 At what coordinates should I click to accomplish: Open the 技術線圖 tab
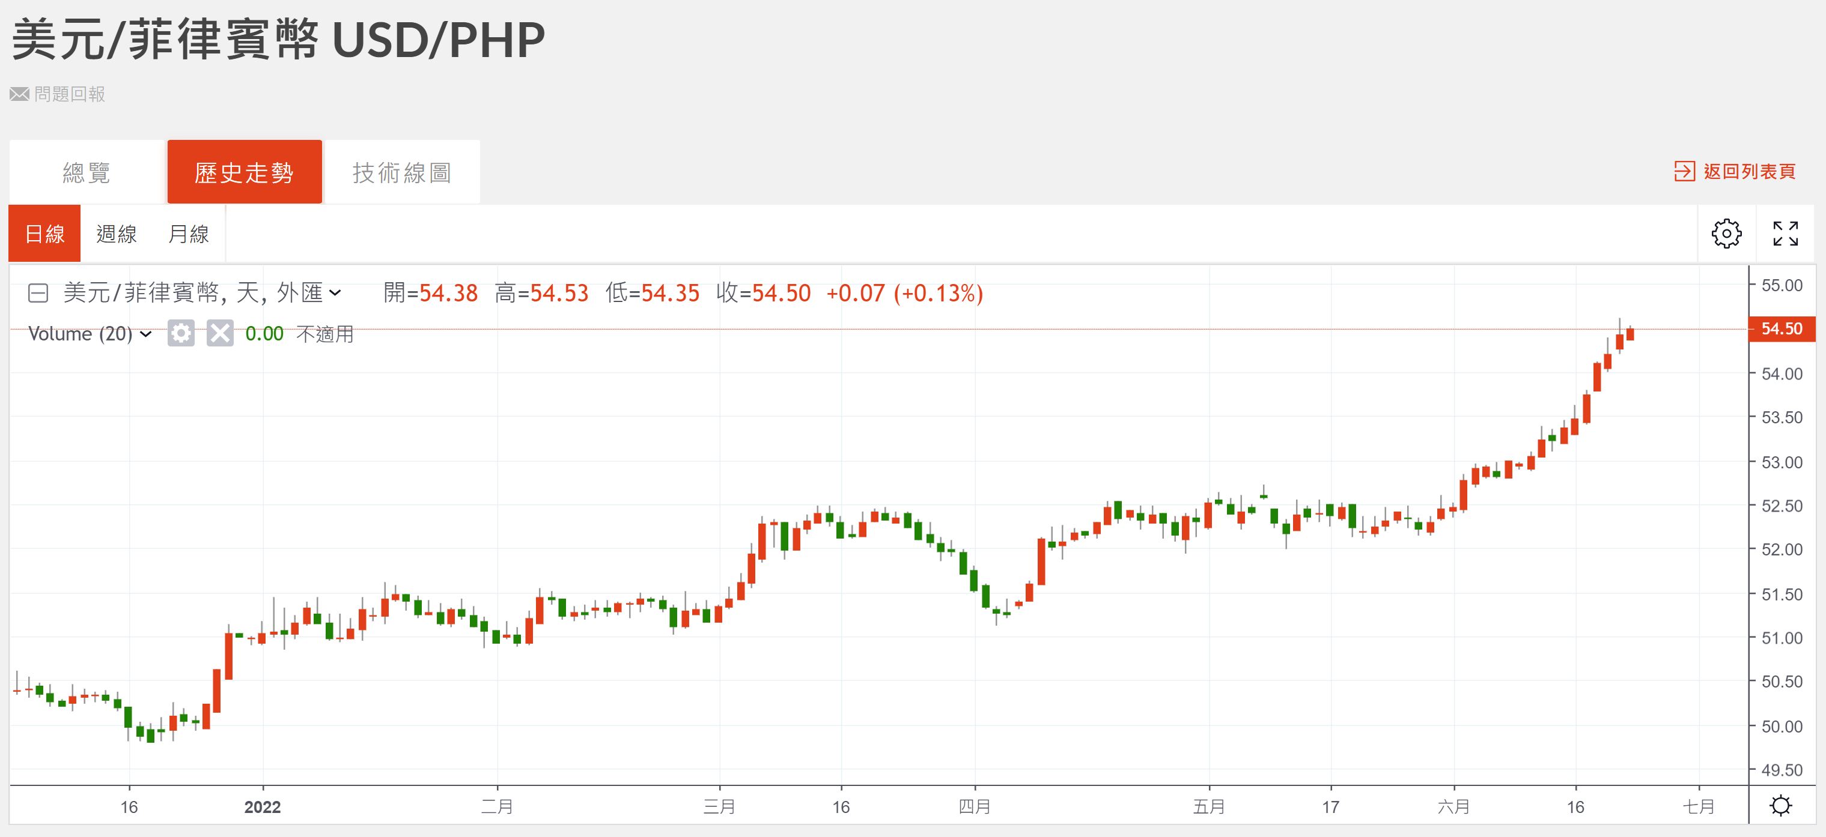click(x=402, y=173)
